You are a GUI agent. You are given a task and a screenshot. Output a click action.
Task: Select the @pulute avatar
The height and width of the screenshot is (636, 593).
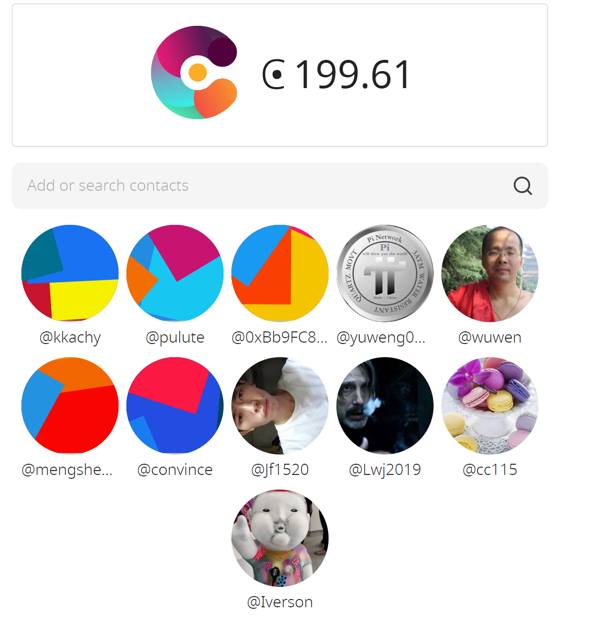click(x=175, y=273)
